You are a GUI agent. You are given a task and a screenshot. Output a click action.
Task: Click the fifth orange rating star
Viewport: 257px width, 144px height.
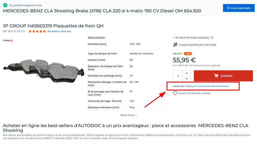tap(44, 31)
